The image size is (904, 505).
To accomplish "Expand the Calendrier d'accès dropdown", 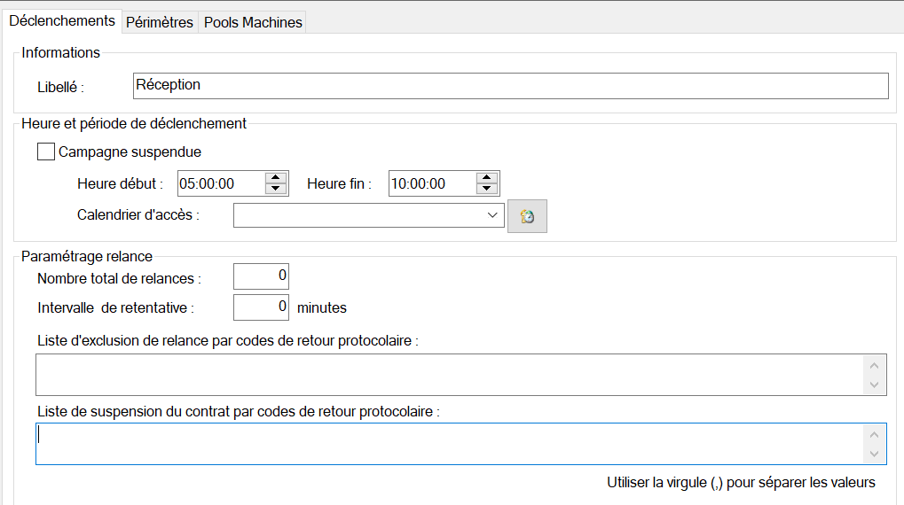I will (x=492, y=215).
